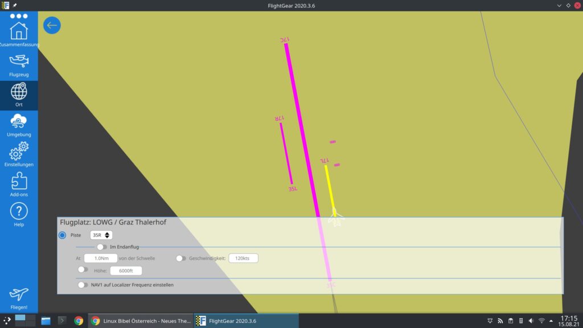The height and width of the screenshot is (328, 583).
Task: Open the Help question mark page
Action: (x=19, y=215)
